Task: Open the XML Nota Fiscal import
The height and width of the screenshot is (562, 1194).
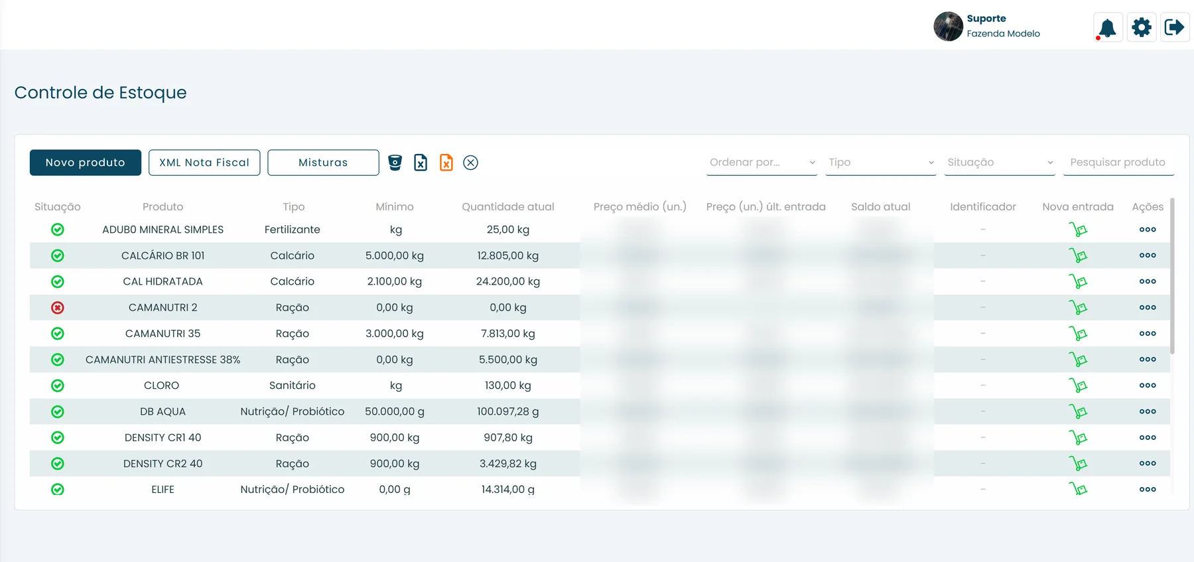Action: pos(204,163)
